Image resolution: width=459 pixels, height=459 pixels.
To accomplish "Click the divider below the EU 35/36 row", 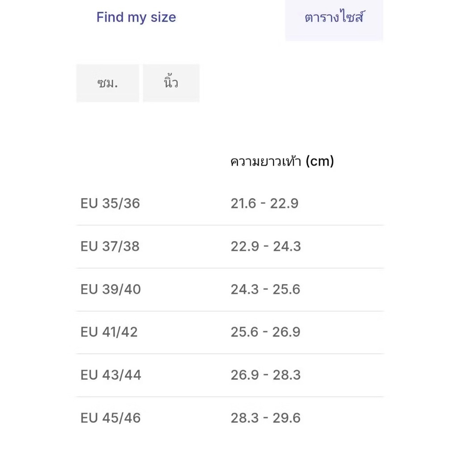I will coord(230,225).
